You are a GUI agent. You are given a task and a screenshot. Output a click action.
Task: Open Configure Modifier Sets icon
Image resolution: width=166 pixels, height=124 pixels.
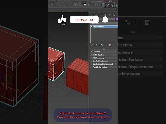(110, 45)
